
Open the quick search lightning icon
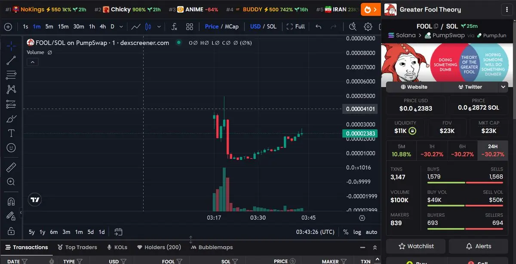[x=353, y=27]
